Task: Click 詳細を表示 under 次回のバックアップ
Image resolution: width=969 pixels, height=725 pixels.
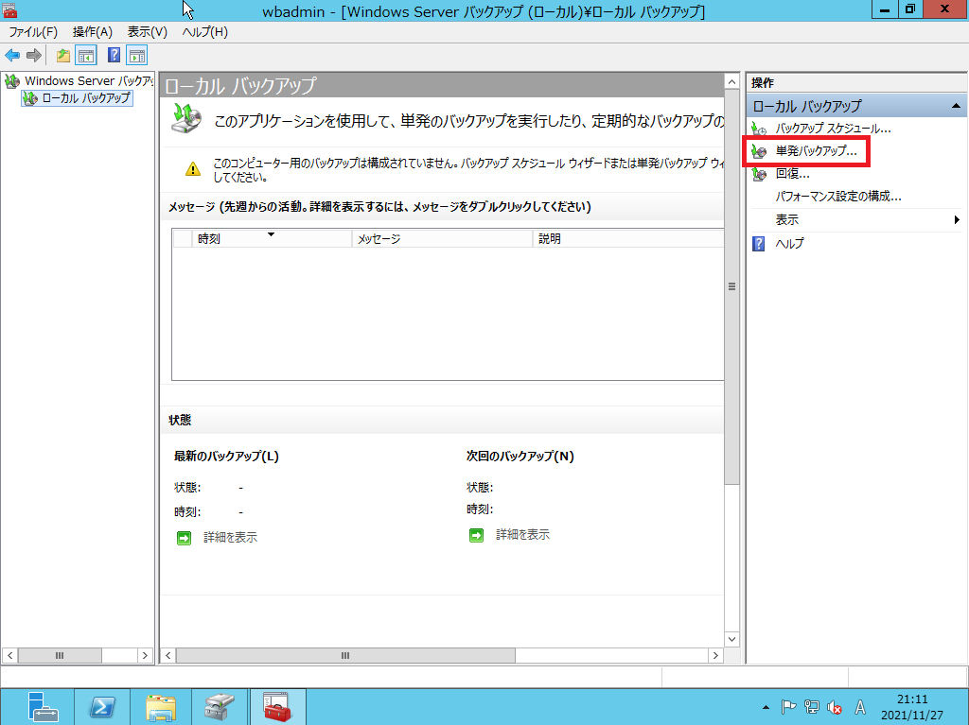Action: click(x=522, y=535)
